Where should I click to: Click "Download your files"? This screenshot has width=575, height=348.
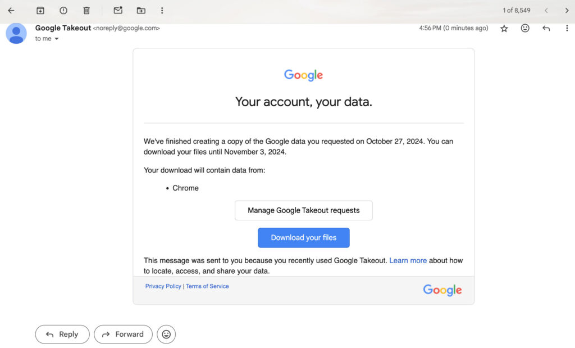[303, 237]
